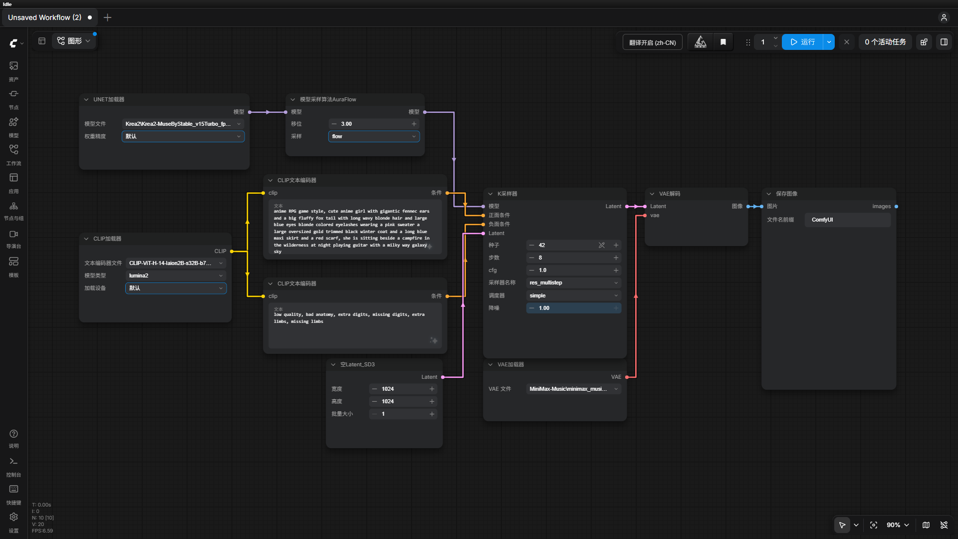Open the 工作流 workflows sidebar panel
Viewport: 958px width, 539px height.
[x=13, y=155]
